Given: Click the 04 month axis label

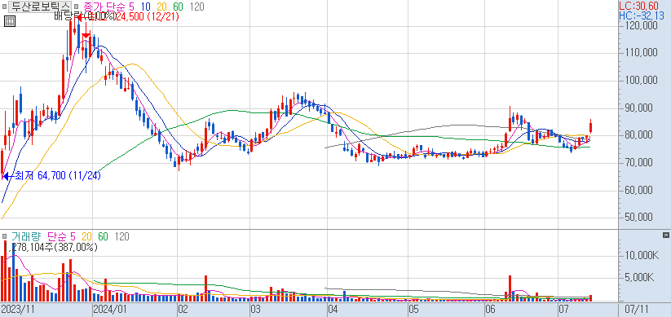Looking at the screenshot, I should (x=333, y=310).
